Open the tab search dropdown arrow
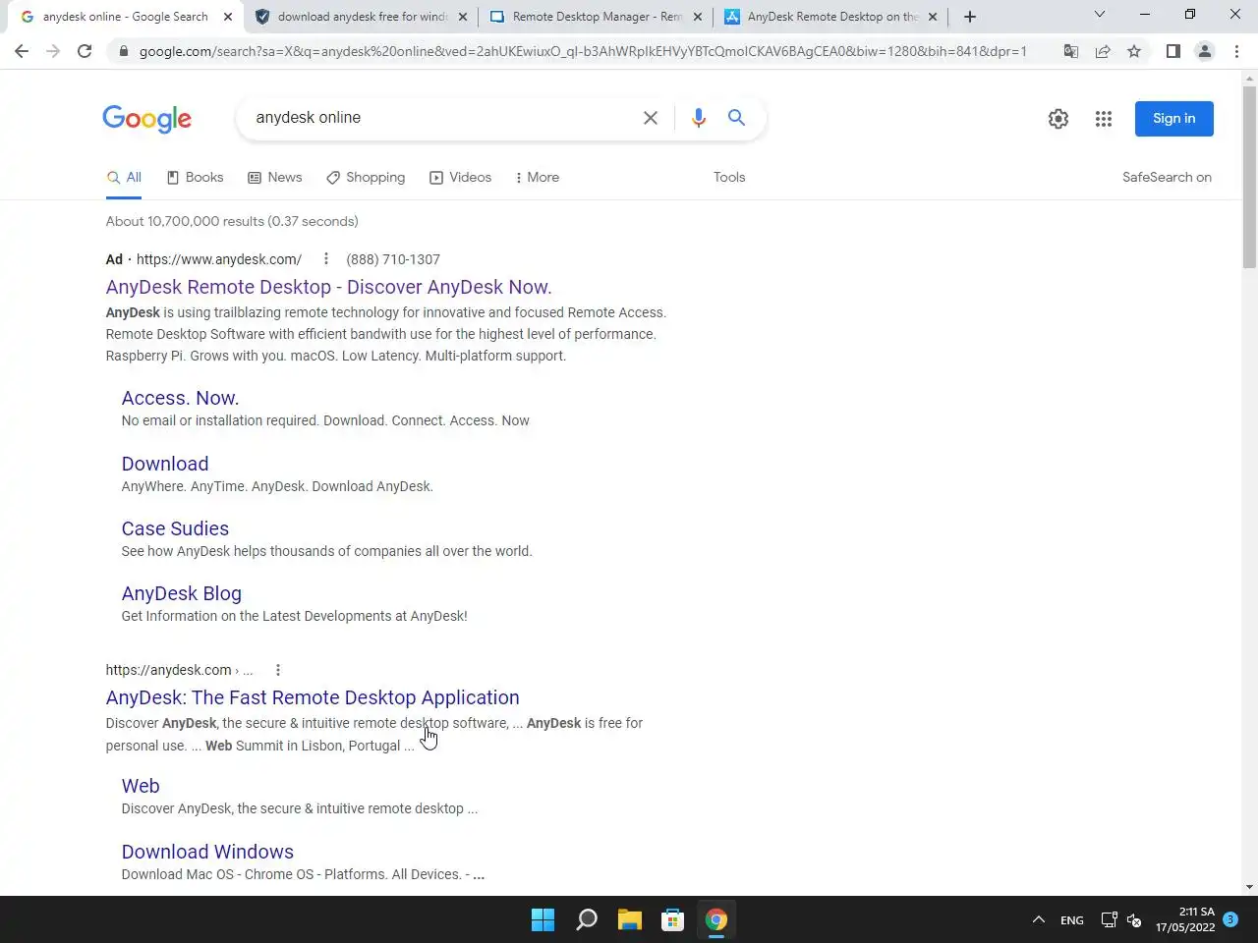 (1100, 15)
